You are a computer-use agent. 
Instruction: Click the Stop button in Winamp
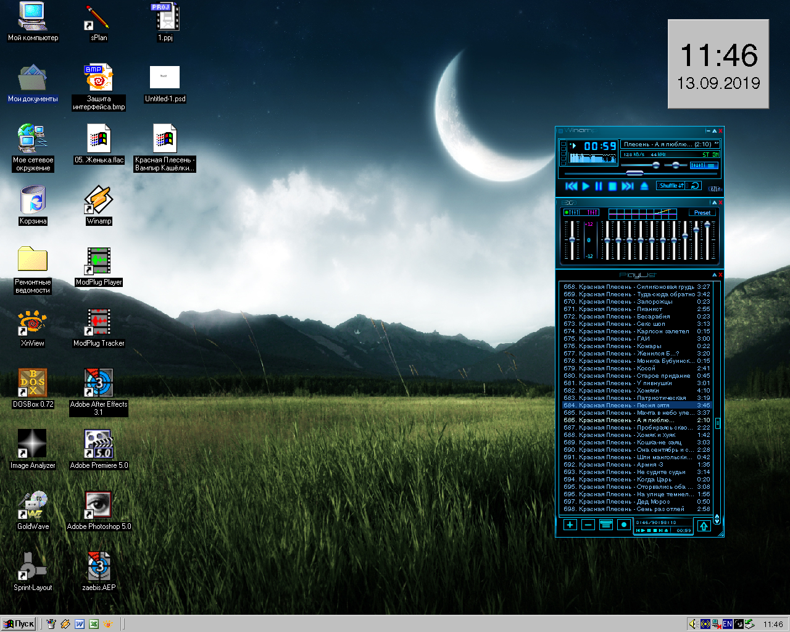click(x=612, y=186)
